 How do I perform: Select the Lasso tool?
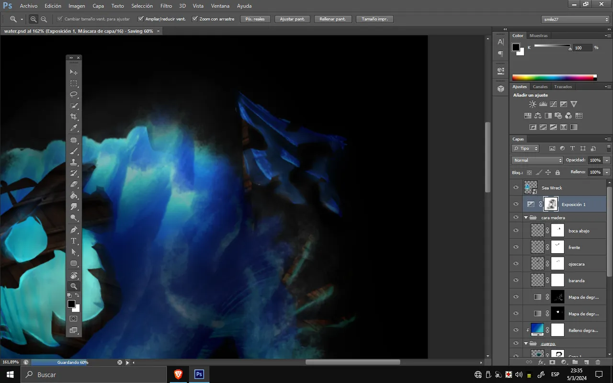[x=74, y=94]
